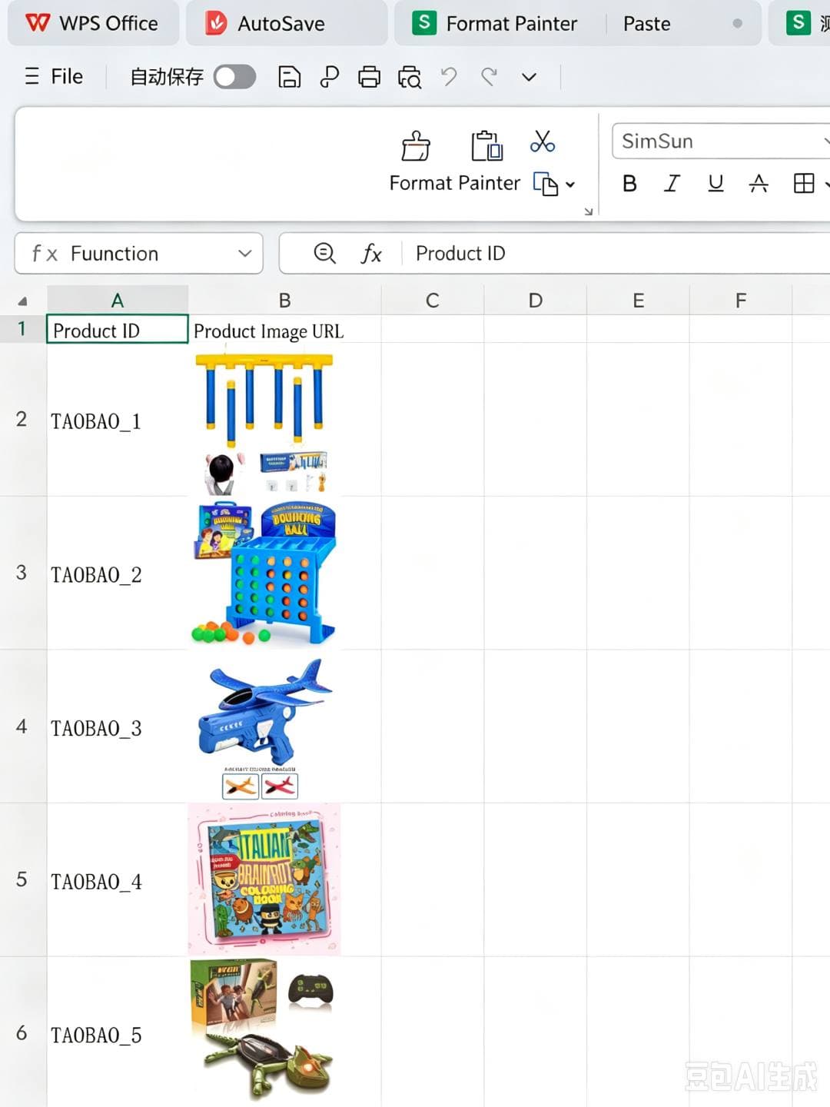Select column B header
This screenshot has width=830, height=1107.
284,301
